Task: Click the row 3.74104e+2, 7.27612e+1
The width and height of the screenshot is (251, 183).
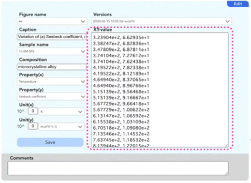Action: (x=121, y=56)
